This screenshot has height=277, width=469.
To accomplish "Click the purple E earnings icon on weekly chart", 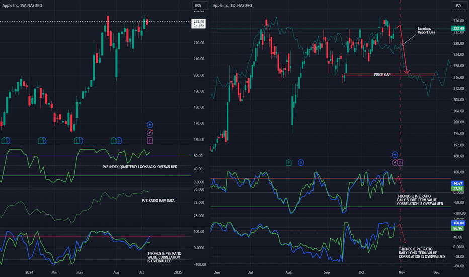I will pyautogui.click(x=150, y=141).
